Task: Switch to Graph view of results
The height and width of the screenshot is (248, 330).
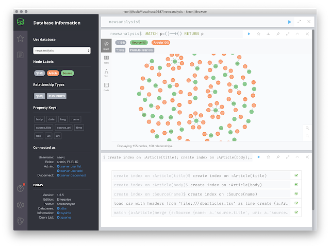Action: [x=106, y=45]
